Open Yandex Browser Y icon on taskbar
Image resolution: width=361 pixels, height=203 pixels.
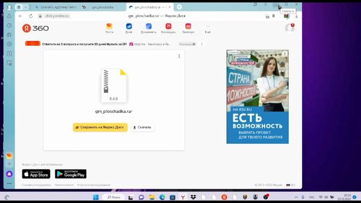183,197
